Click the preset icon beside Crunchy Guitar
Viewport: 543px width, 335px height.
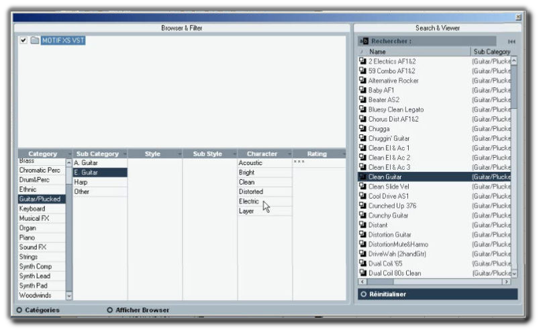pyautogui.click(x=362, y=216)
